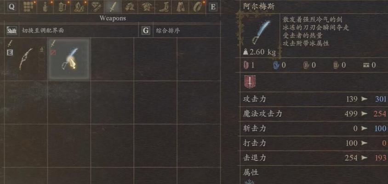The width and height of the screenshot is (388, 184).
Task: Click the E next-category key button
Action: coord(212,7)
